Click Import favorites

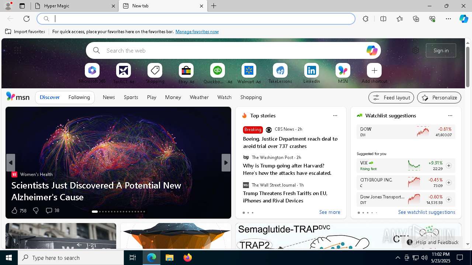25,32
